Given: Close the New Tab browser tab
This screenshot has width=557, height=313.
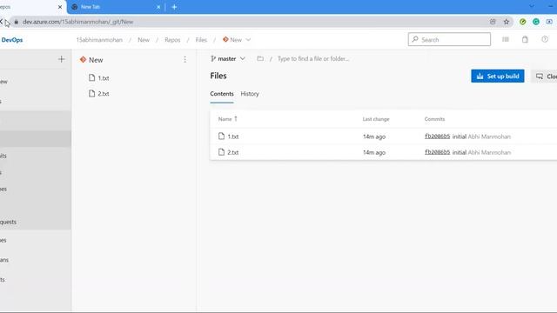Looking at the screenshot, I should click(158, 7).
